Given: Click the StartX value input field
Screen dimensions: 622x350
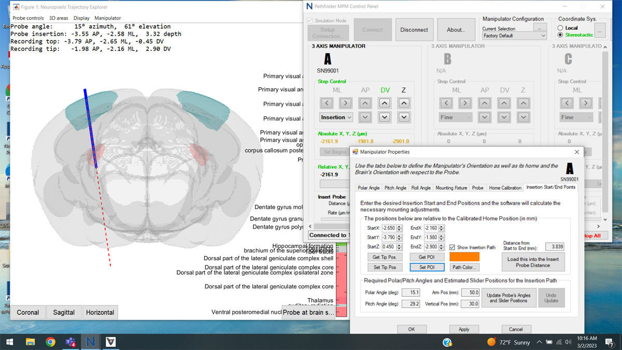Looking at the screenshot, I should [389, 228].
